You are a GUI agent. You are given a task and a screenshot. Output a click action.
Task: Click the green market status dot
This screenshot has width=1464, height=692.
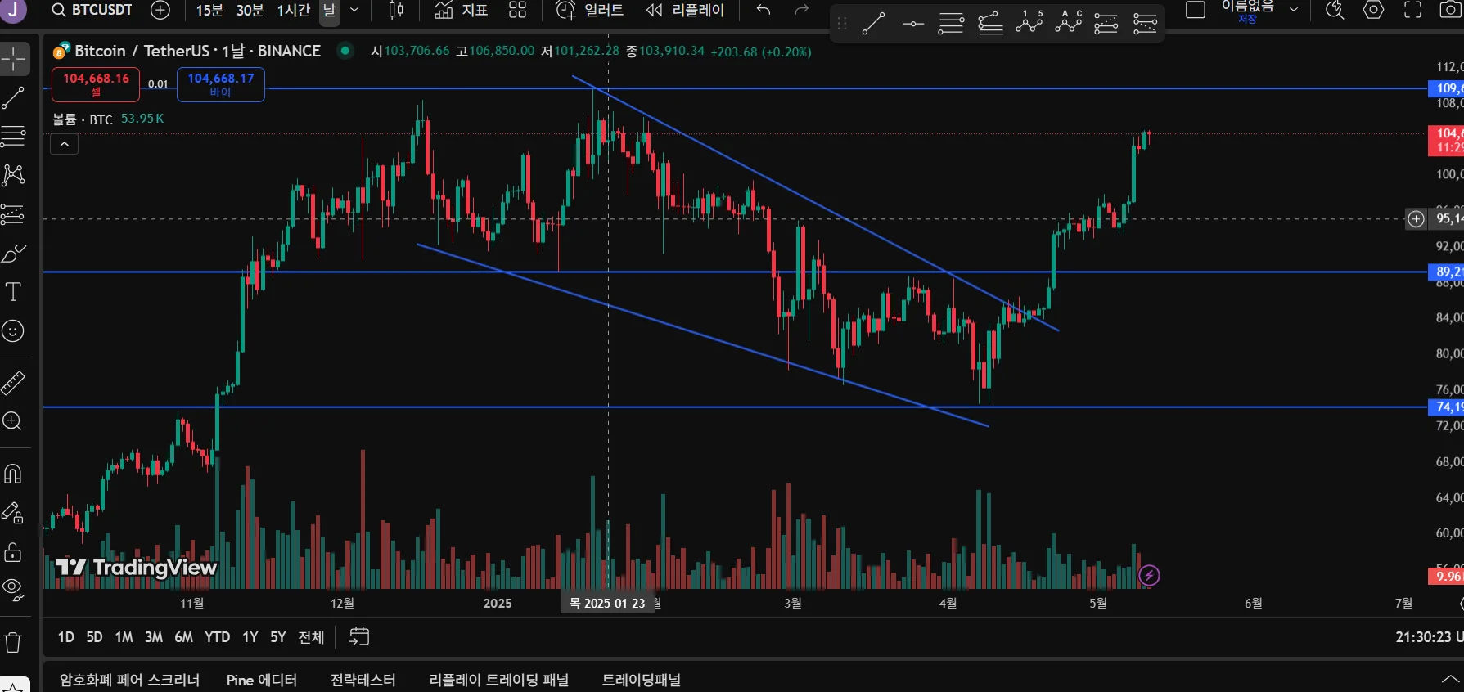345,51
